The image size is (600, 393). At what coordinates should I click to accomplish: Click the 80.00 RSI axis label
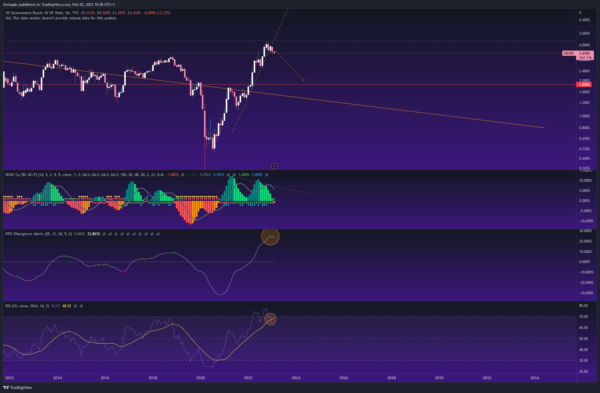(583, 306)
